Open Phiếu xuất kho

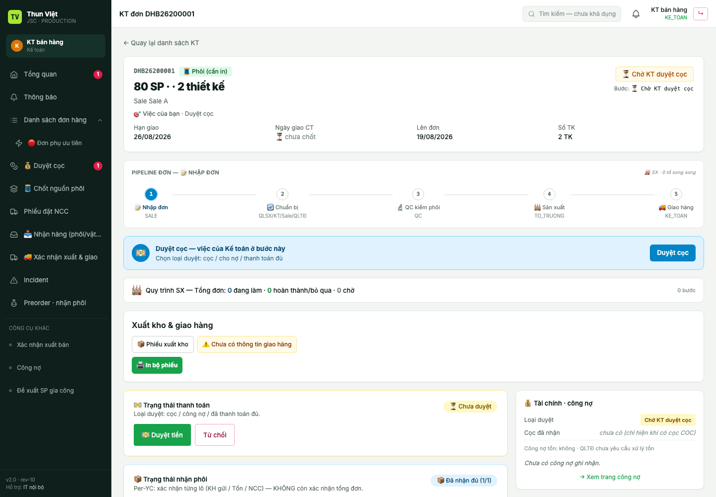coord(163,344)
